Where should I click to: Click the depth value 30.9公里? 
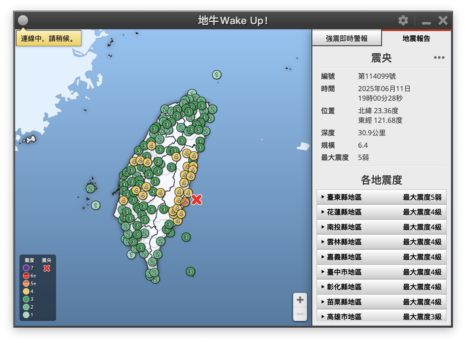click(x=372, y=133)
